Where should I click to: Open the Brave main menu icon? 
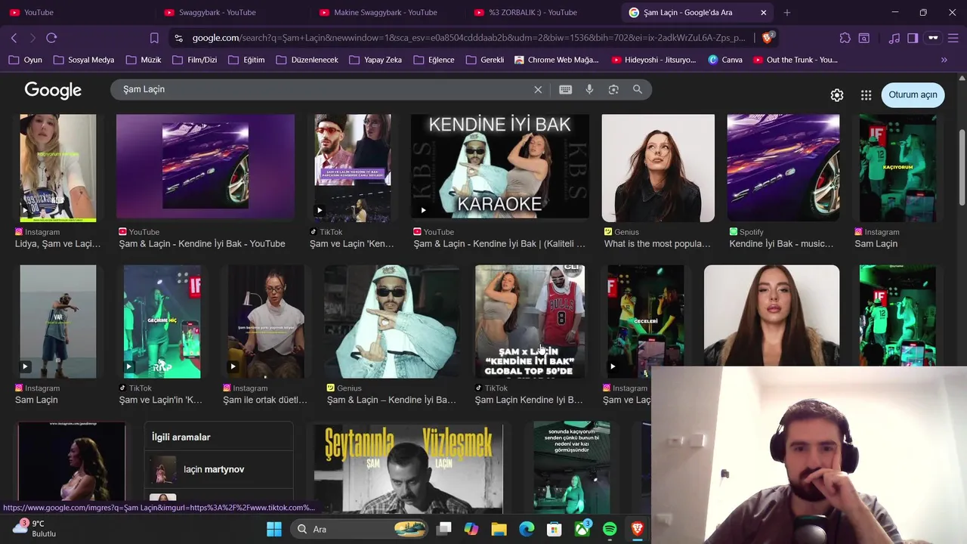(952, 38)
